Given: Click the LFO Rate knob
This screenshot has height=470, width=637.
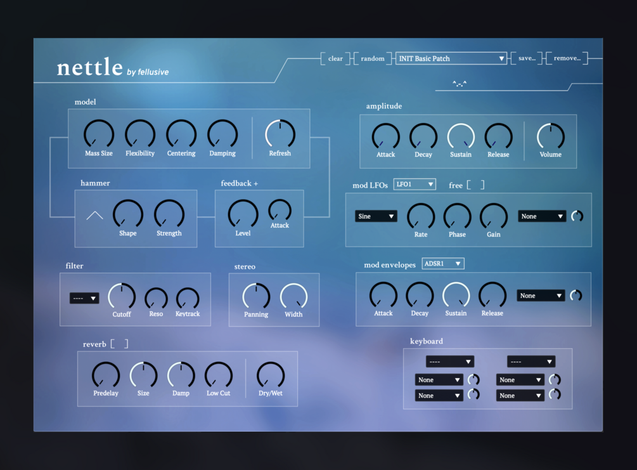Looking at the screenshot, I should coord(421,217).
